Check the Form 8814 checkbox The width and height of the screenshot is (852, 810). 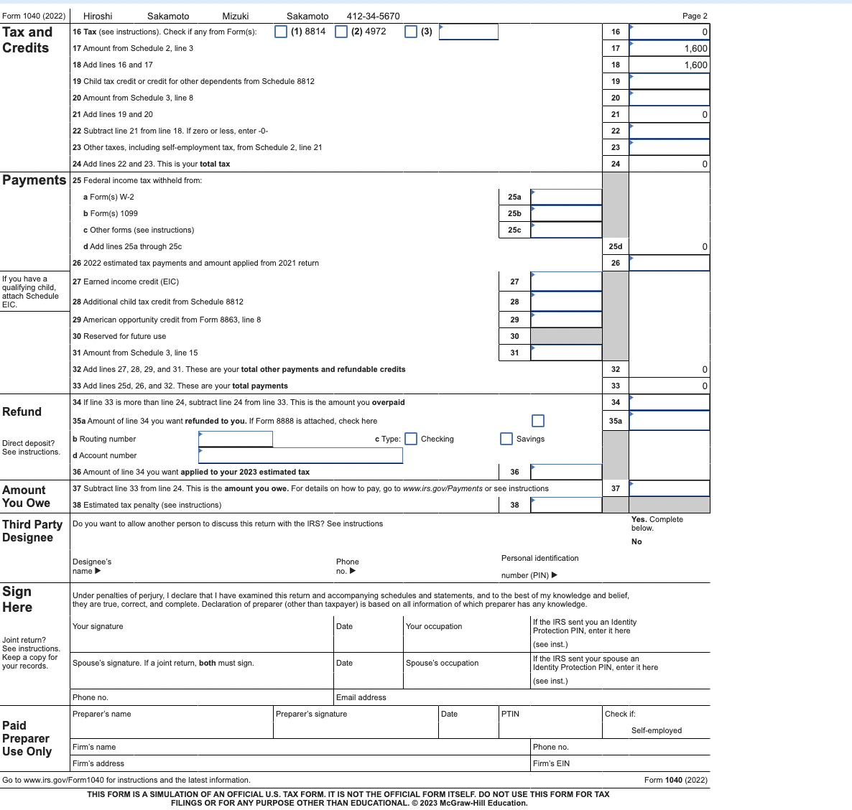(281, 32)
